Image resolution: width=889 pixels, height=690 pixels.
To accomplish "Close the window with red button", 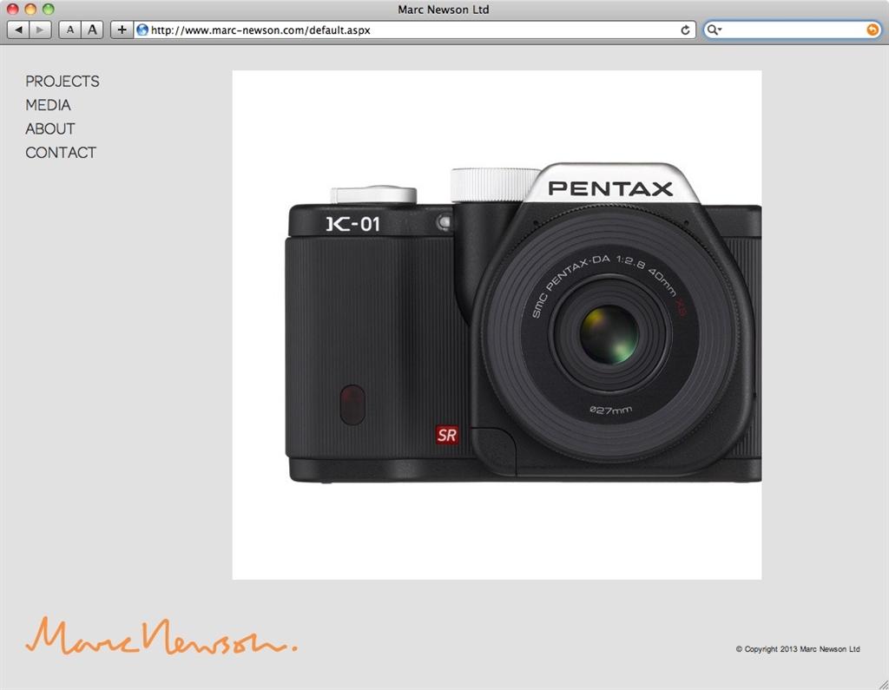I will point(12,9).
